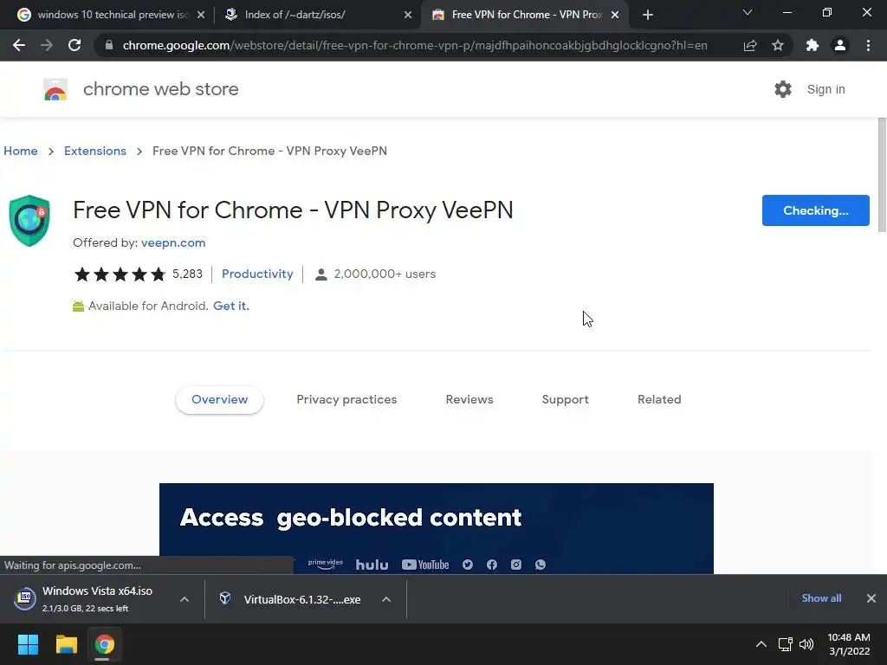
Task: Click the five-star rating stars
Action: coord(120,274)
